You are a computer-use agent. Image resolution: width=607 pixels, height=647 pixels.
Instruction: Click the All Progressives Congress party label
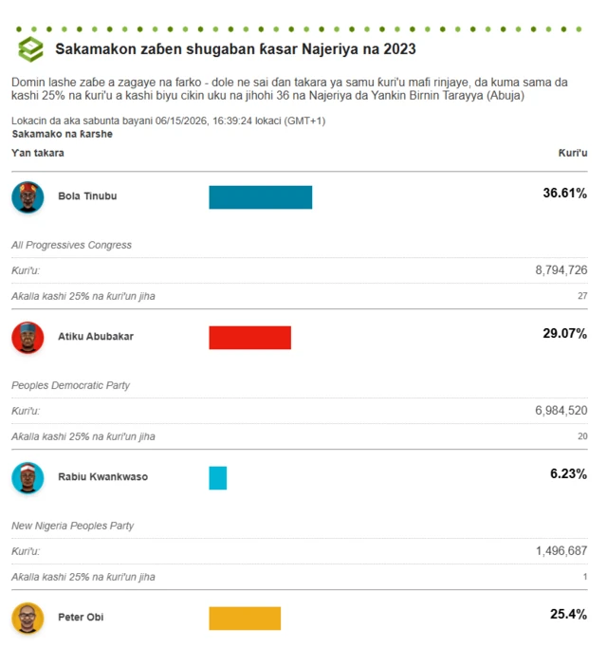(71, 245)
